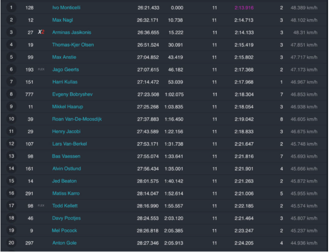Open Ivo Monticelli's rider profile link

click(67, 8)
